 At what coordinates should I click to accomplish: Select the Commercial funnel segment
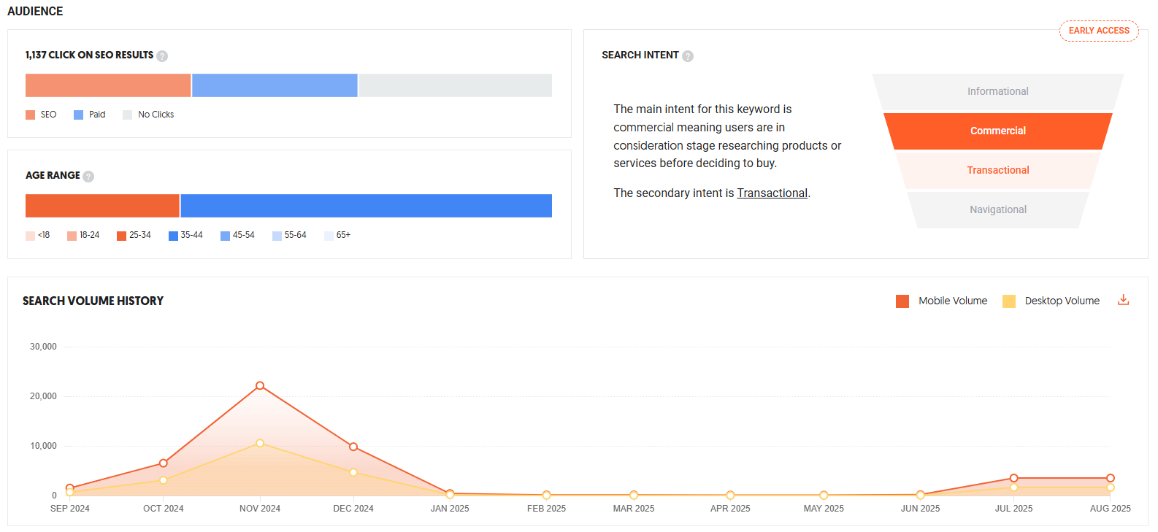point(997,131)
